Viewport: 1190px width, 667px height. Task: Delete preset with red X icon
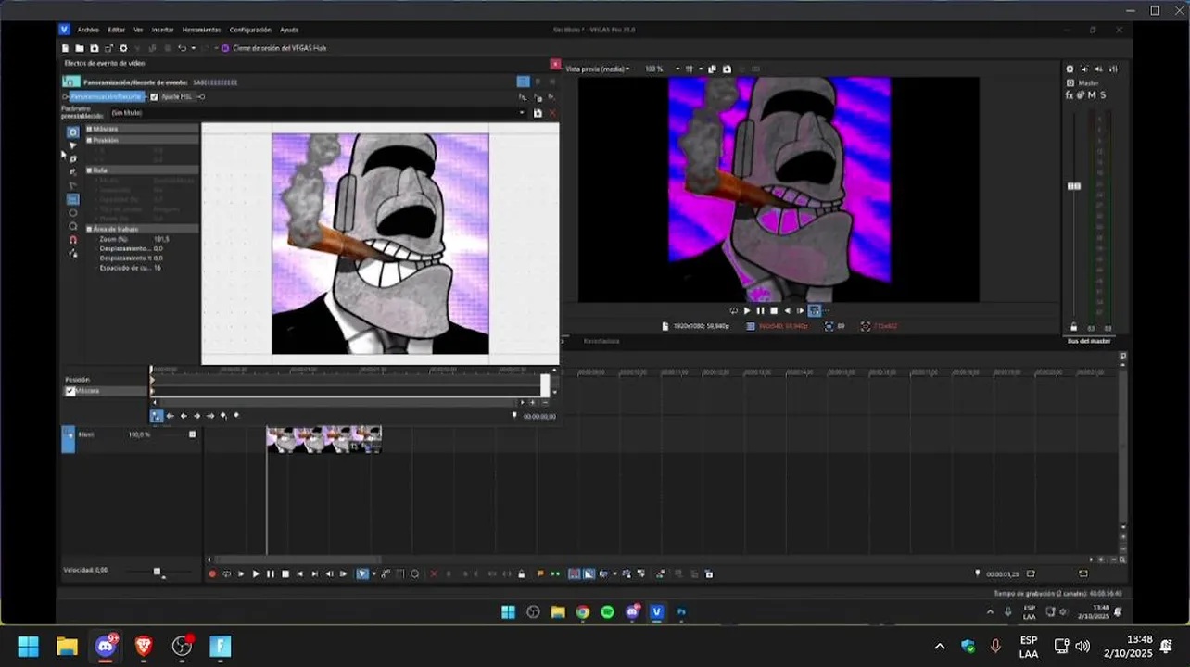(552, 113)
